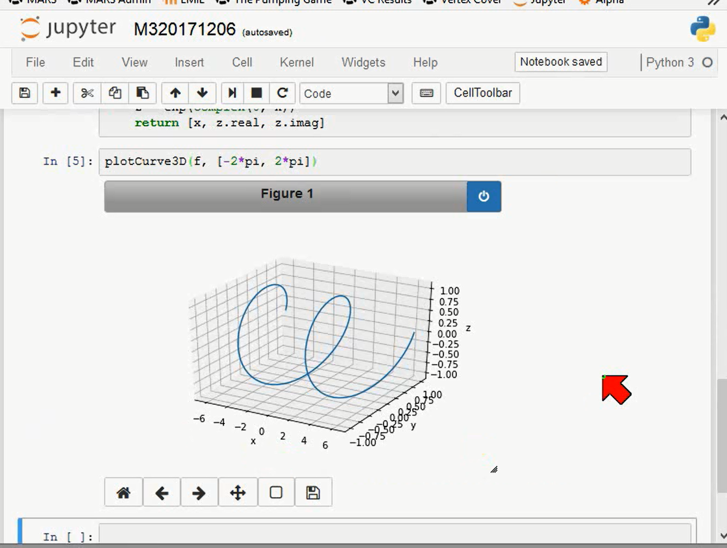The image size is (727, 548).
Task: Save the notebook with the floppy icon
Action: pos(25,93)
